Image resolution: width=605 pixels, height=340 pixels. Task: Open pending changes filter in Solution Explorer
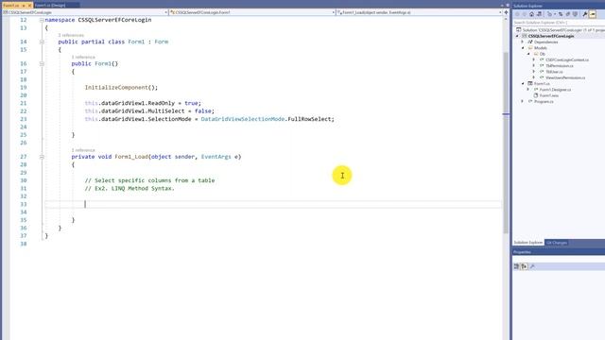click(550, 14)
